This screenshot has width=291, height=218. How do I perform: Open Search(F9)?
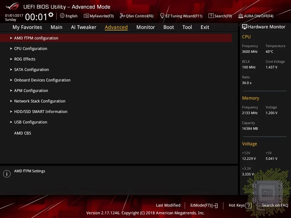click(223, 16)
